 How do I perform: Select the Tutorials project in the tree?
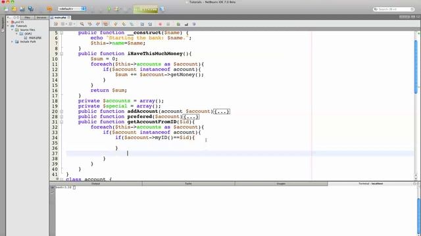[x=22, y=26]
